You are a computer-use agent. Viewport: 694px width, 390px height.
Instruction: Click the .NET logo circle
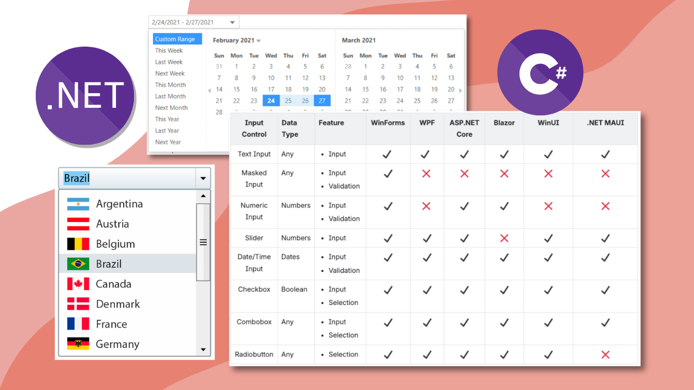pos(85,95)
